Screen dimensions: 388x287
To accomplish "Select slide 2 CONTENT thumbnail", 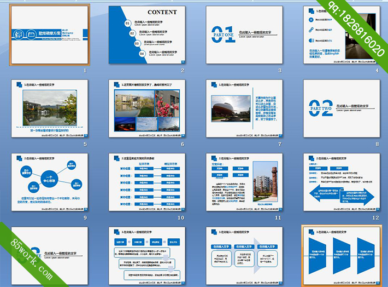I will coord(147,35).
